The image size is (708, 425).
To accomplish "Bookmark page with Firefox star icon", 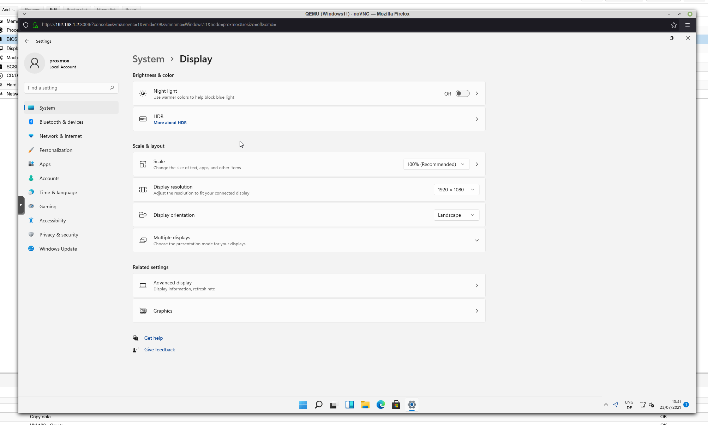I will pos(673,25).
